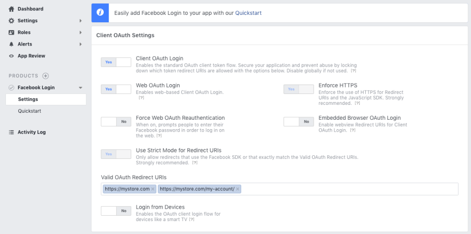Expand the Alerts submenu arrow
471x234 pixels.
click(x=80, y=44)
